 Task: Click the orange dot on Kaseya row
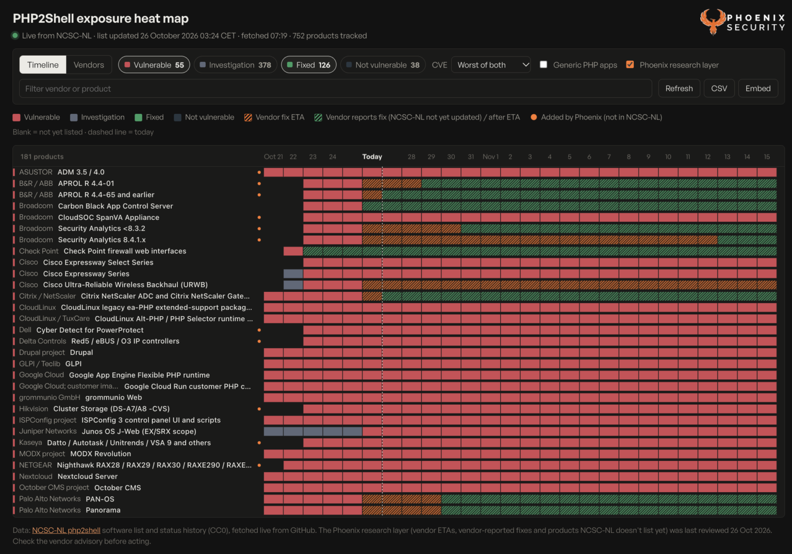tap(259, 443)
